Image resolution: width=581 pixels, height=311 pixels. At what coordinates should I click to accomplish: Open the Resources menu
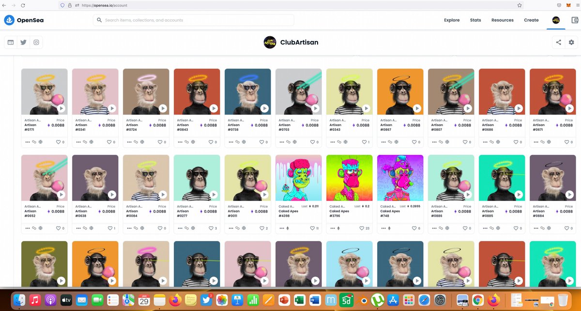click(x=503, y=20)
